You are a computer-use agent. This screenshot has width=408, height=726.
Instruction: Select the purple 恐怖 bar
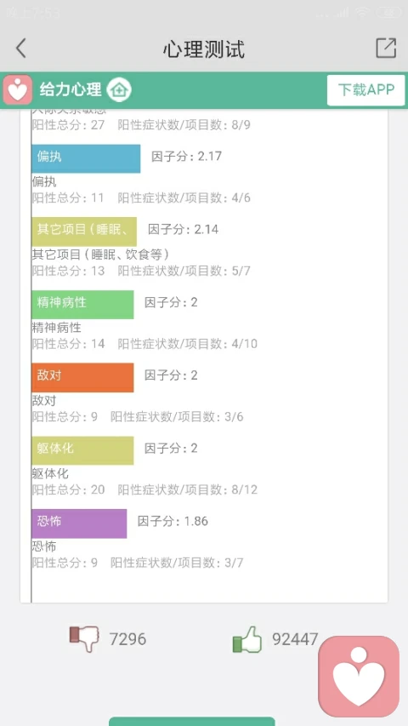pos(79,523)
